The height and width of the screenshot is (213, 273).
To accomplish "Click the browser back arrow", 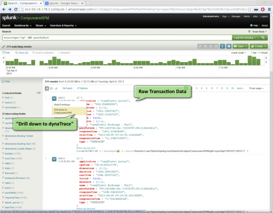I will pos(4,10).
